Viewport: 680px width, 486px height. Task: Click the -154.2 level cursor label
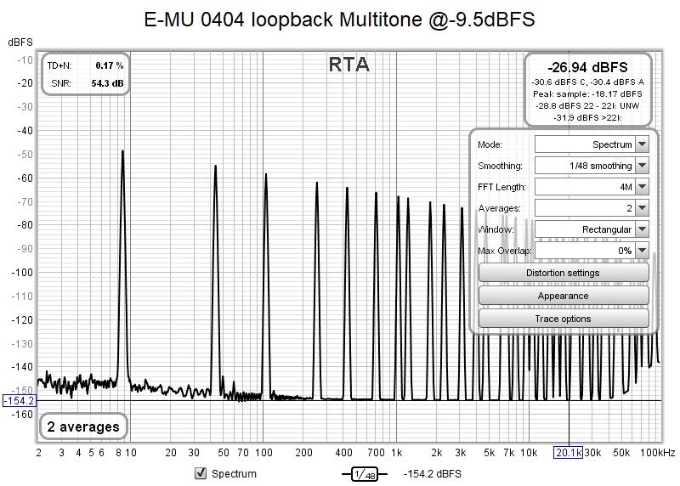20,400
